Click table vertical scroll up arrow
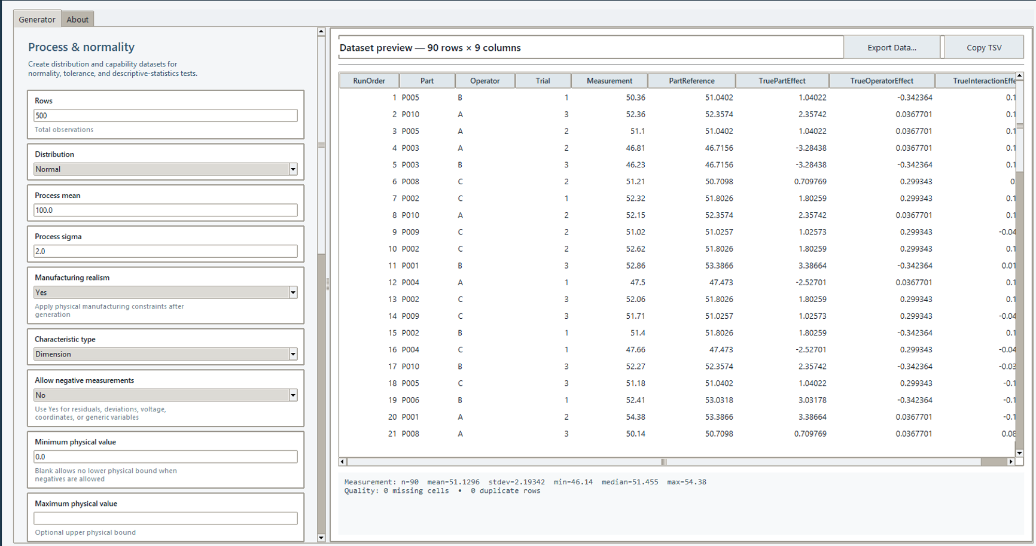Image resolution: width=1036 pixels, height=546 pixels. [1020, 77]
